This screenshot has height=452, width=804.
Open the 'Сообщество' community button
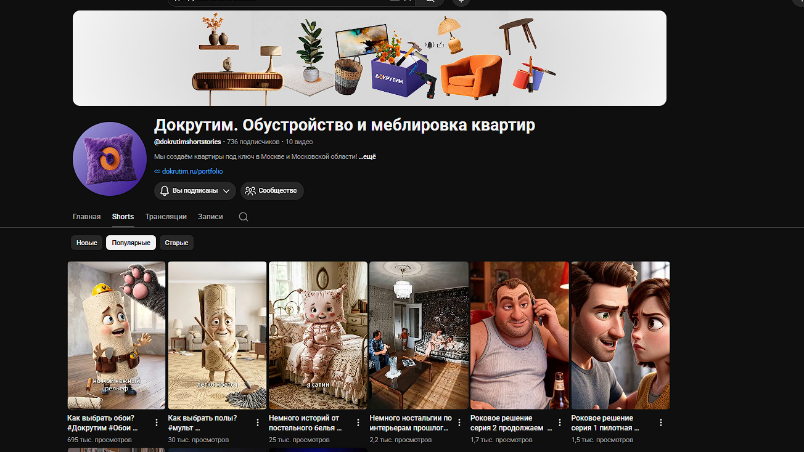272,191
